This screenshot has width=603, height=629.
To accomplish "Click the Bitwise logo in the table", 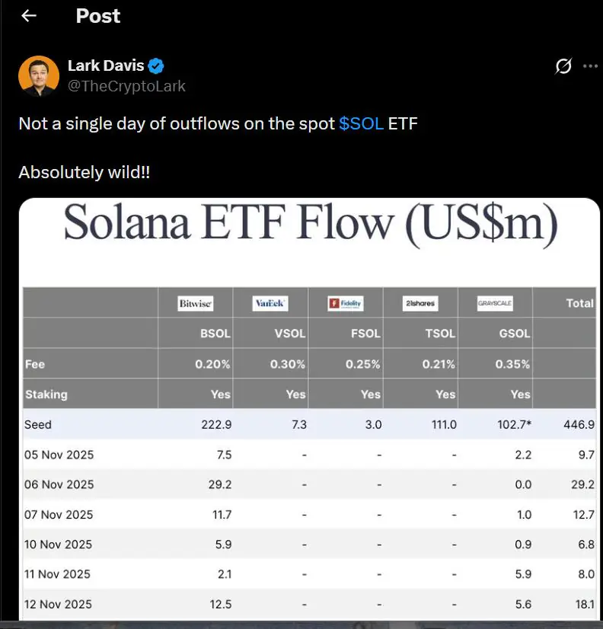I will [195, 303].
